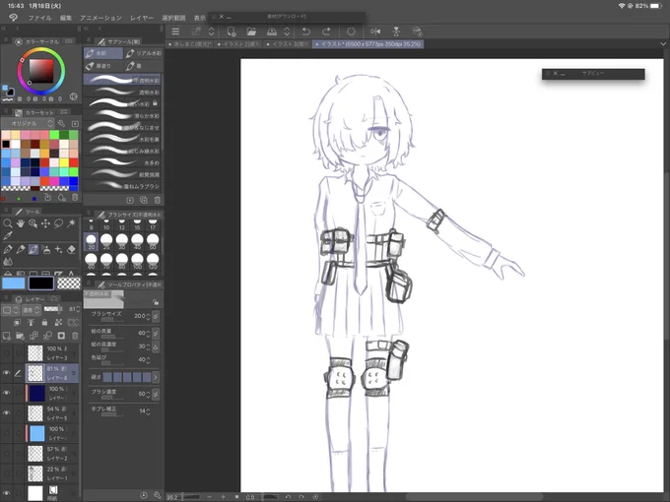Image resolution: width=670 pixels, height=502 pixels.
Task: Expand the document tabs chevron at right
Action: click(x=663, y=44)
